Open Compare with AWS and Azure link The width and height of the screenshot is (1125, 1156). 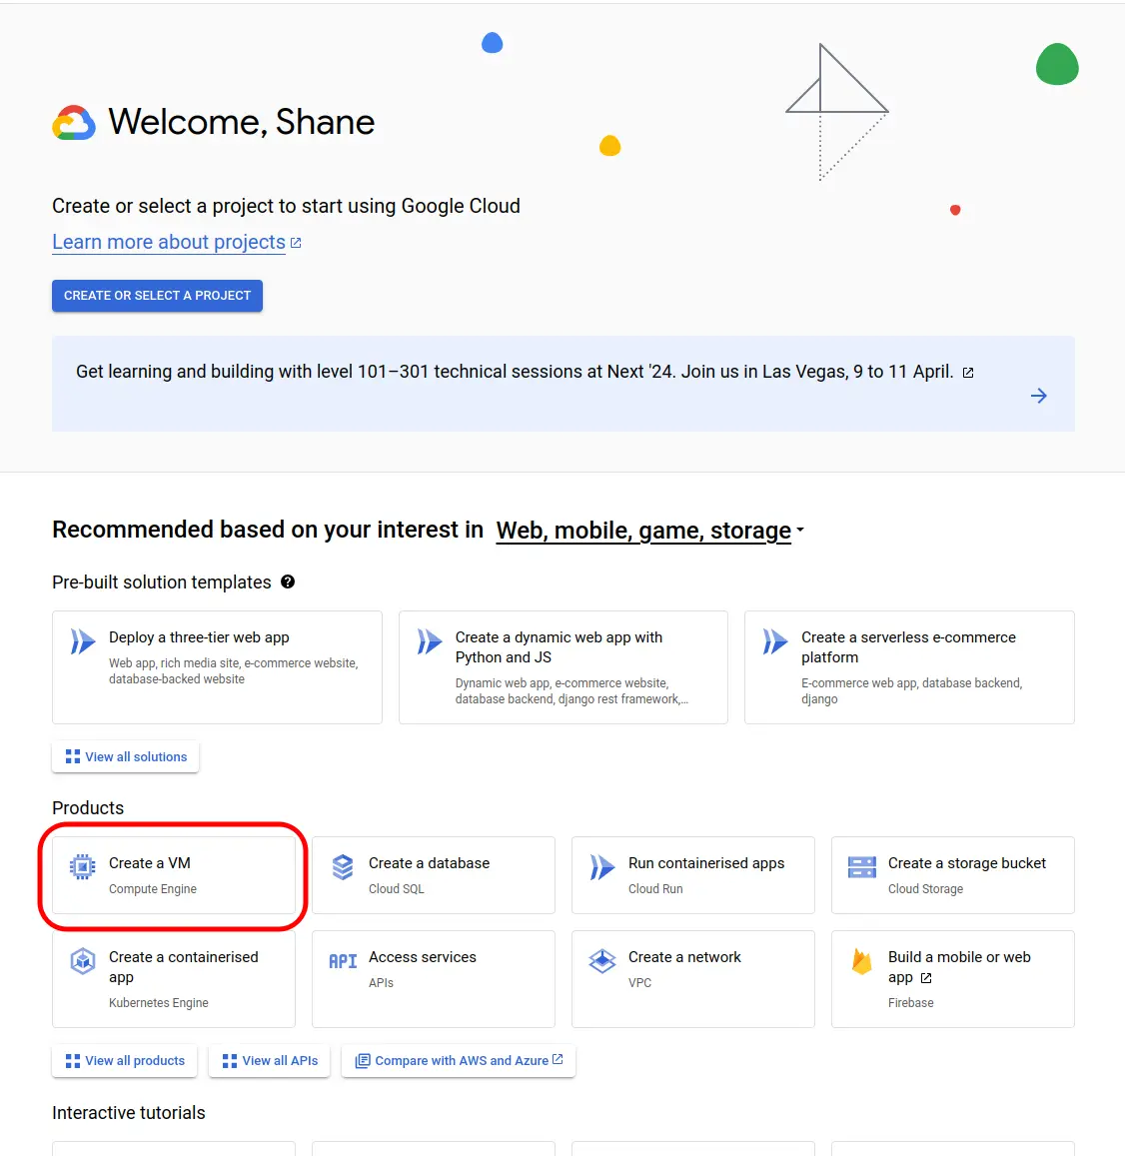click(x=459, y=1061)
